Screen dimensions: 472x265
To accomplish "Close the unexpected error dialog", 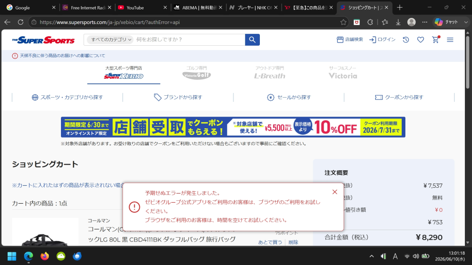I will (335, 192).
